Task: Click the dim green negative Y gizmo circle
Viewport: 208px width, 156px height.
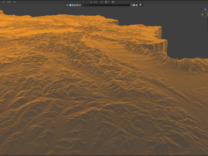Action: coord(202,14)
